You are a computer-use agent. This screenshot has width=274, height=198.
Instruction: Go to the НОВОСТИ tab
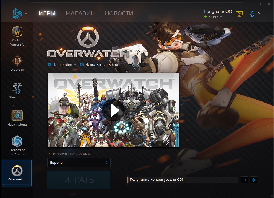coord(119,13)
